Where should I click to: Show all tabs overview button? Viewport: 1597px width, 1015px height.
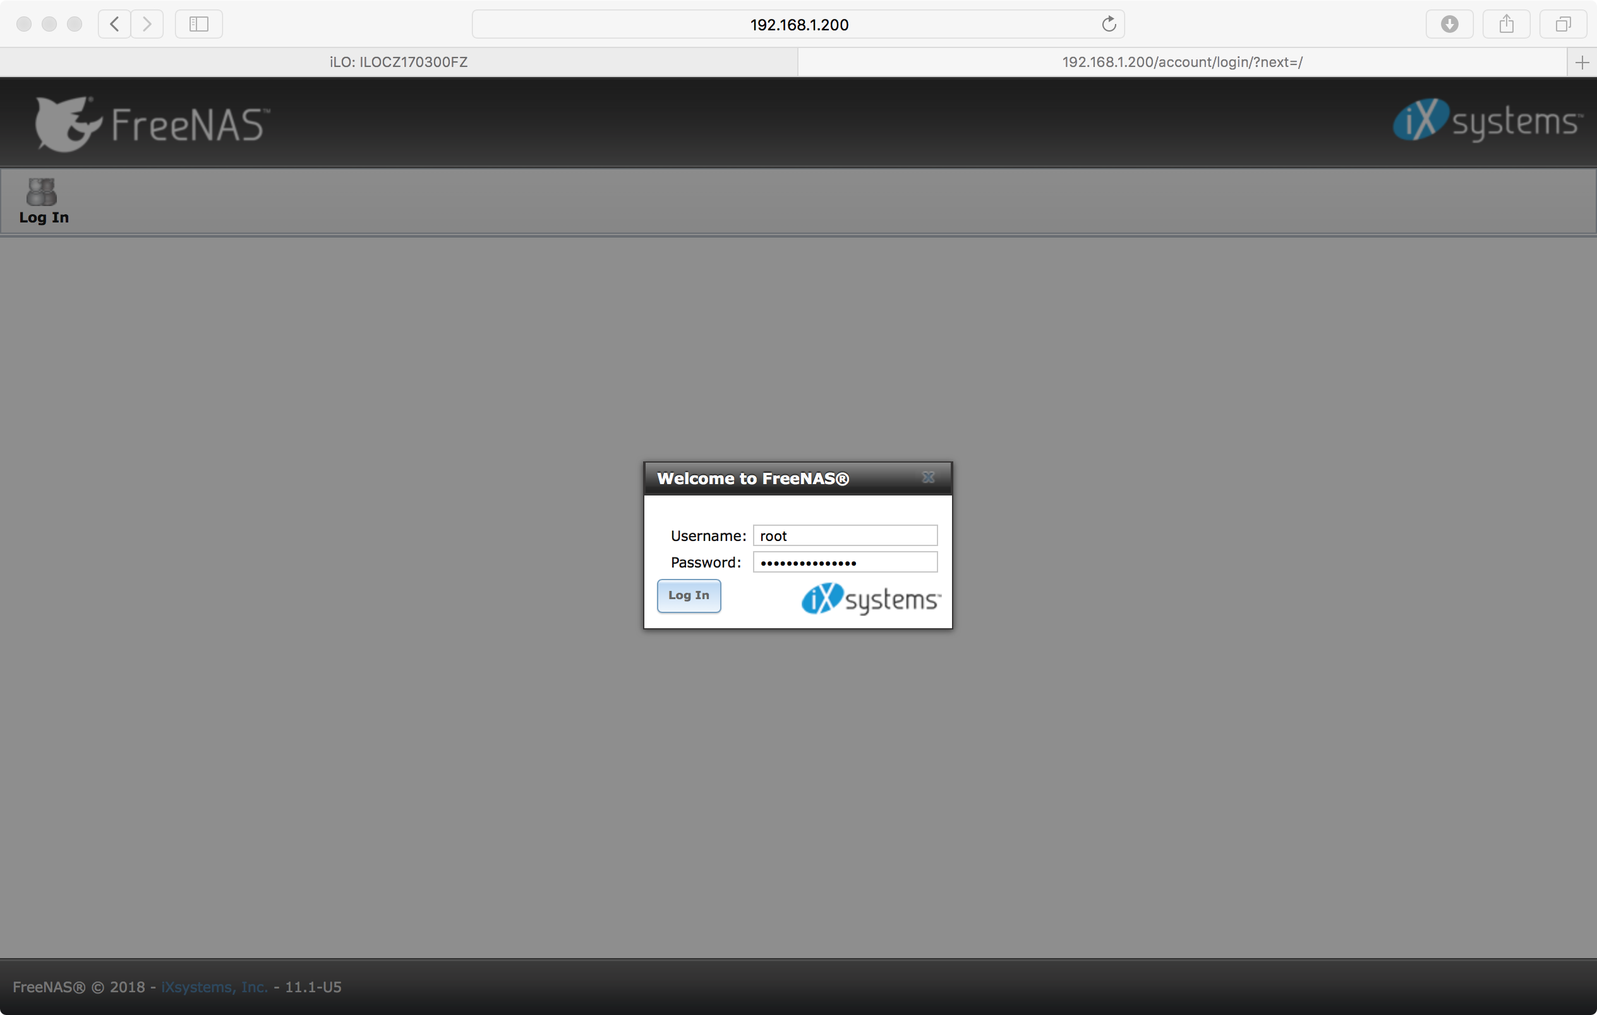click(1562, 25)
